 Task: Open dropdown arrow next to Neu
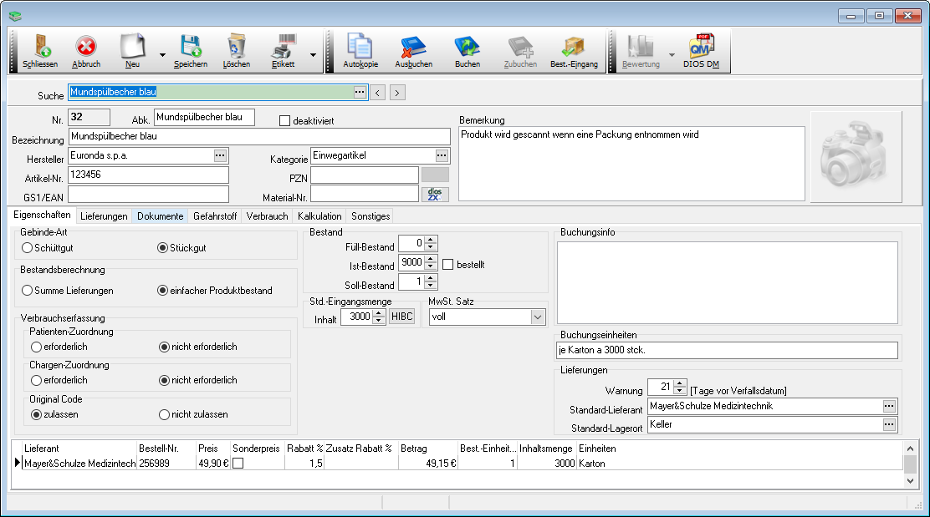coord(161,55)
